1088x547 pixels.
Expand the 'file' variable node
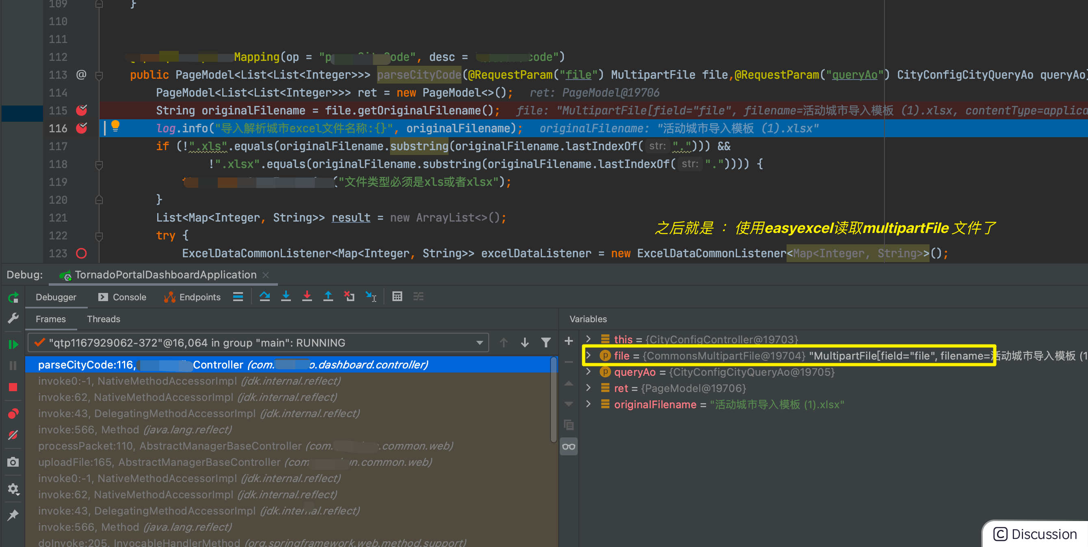tap(588, 355)
